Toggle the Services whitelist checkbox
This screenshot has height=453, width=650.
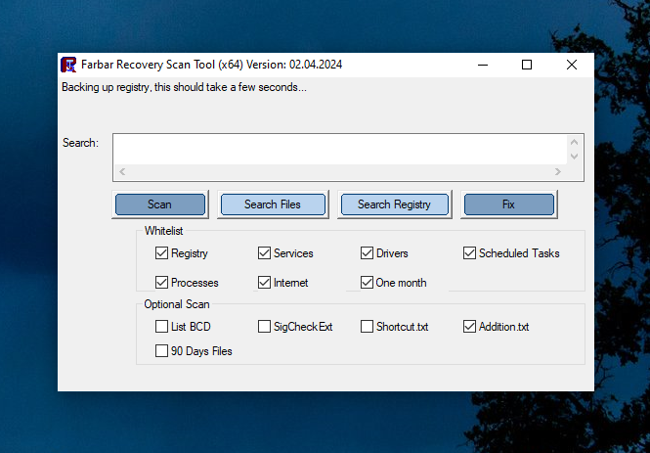click(x=264, y=253)
